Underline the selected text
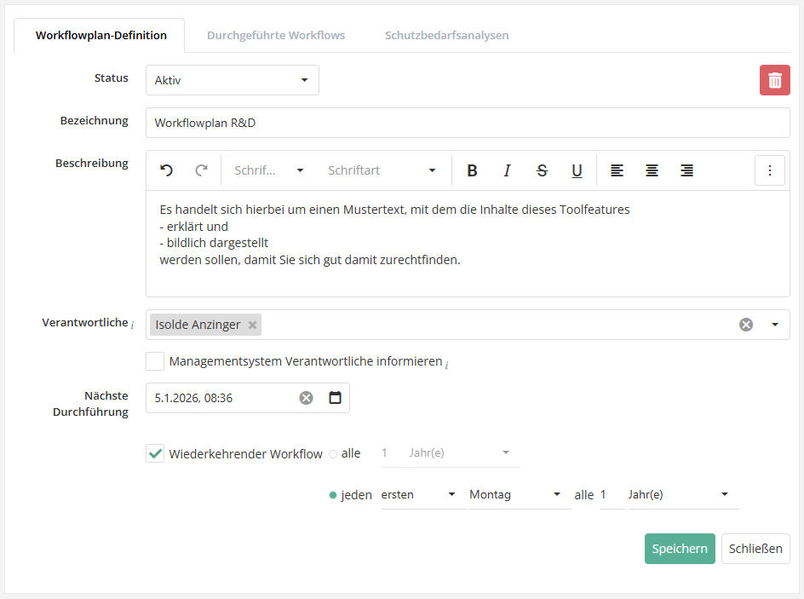This screenshot has height=599, width=804. (577, 170)
